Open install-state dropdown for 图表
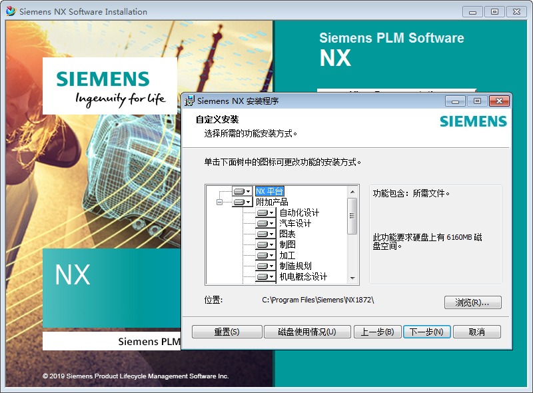Screen dimensions: 533x393 tap(265, 234)
